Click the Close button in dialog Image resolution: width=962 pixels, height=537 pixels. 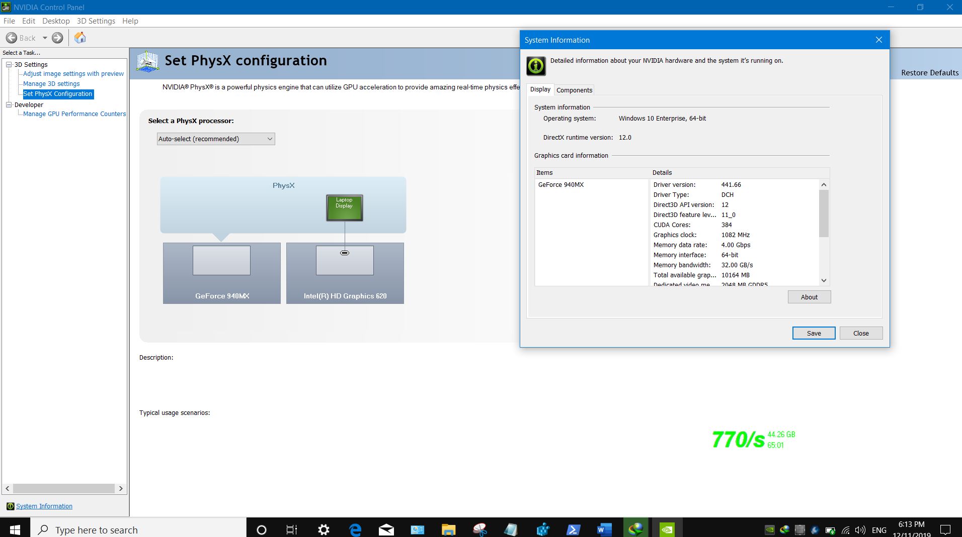pos(861,333)
